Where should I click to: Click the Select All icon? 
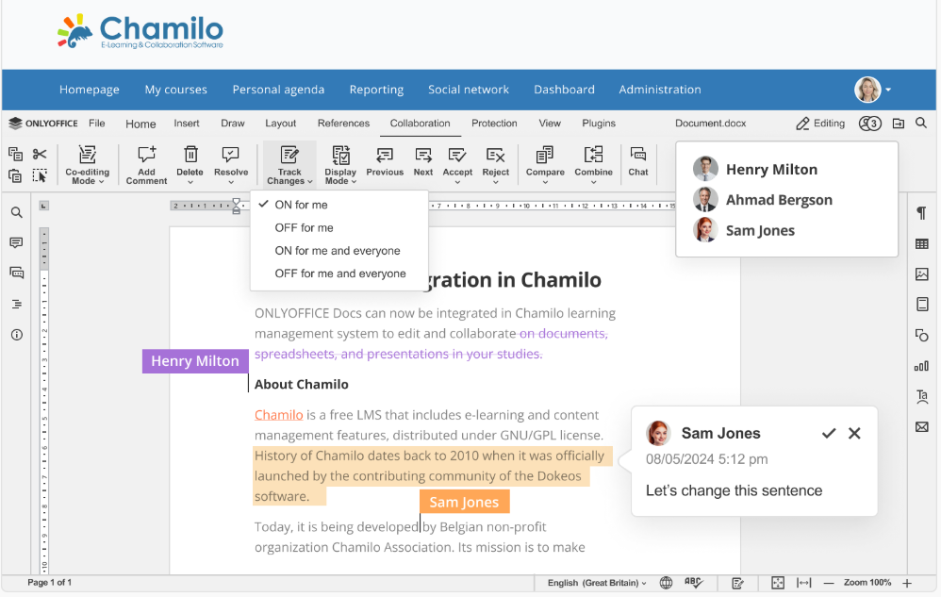click(x=40, y=175)
